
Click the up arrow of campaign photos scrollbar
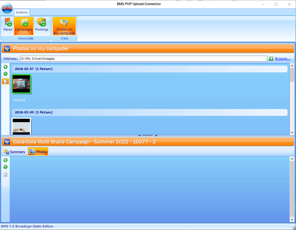(x=292, y=159)
